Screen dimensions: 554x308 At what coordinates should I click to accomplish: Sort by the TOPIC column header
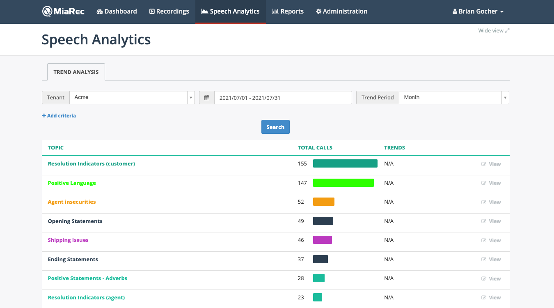(56, 147)
